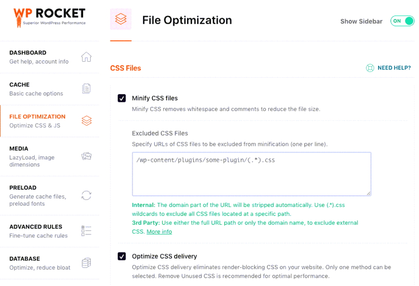419x286 pixels.
Task: Click the 'Optimize, reduce bloat' subtitle
Action: [40, 268]
